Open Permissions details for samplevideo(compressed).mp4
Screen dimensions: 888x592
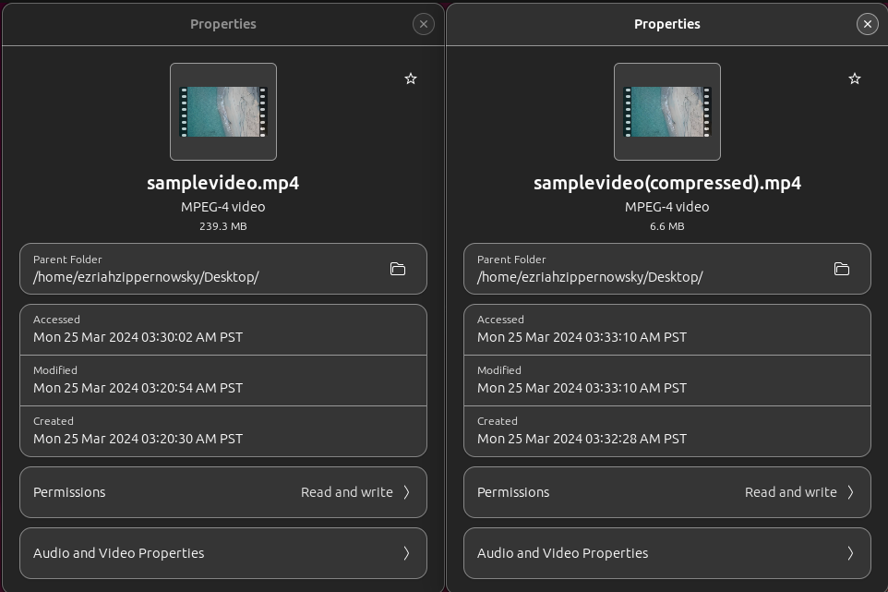666,492
